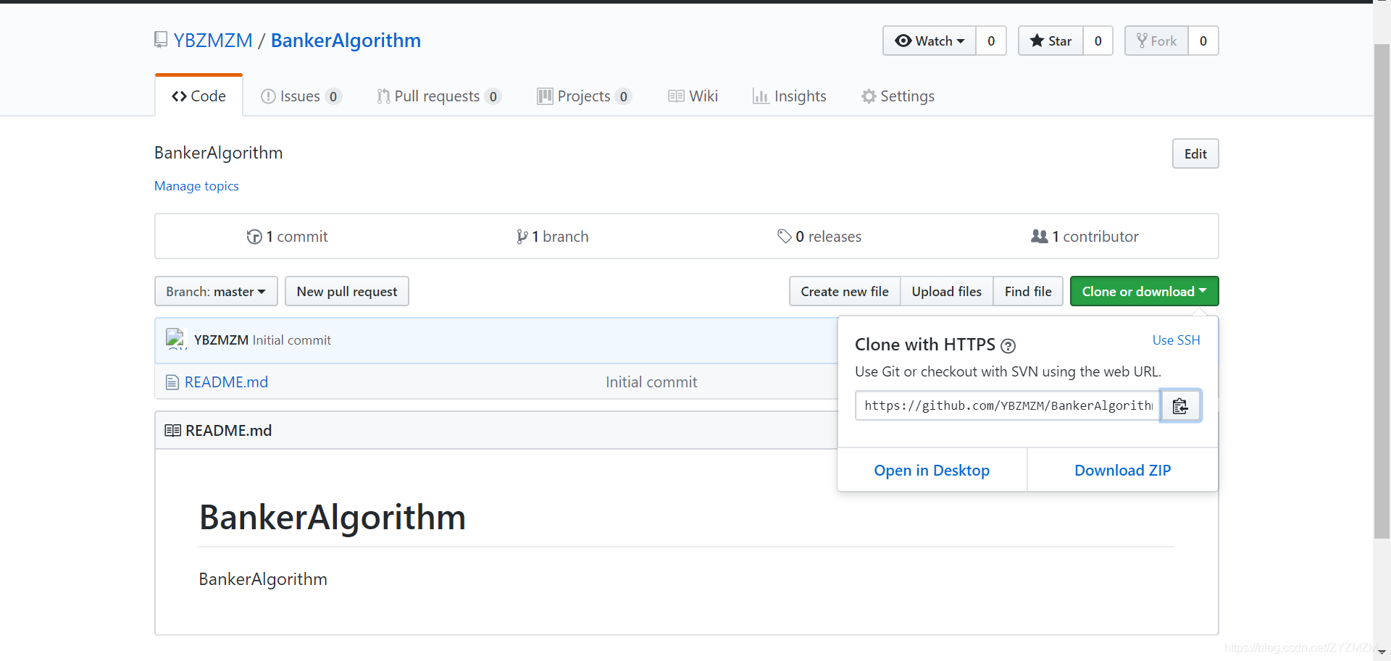Click the file icon beside README.md
The image size is (1391, 661).
point(172,382)
